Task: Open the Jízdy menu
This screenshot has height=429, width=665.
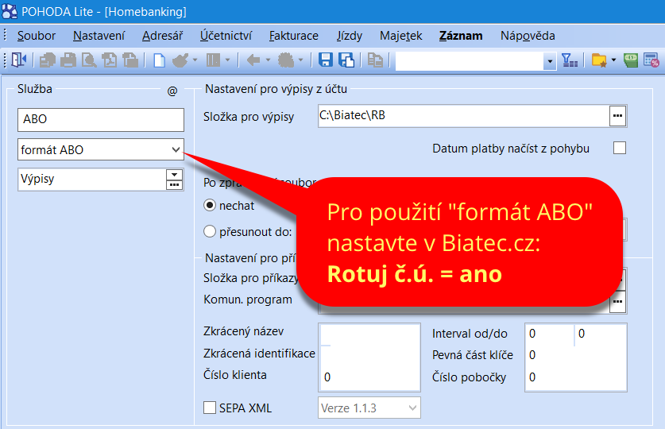Action: [350, 36]
